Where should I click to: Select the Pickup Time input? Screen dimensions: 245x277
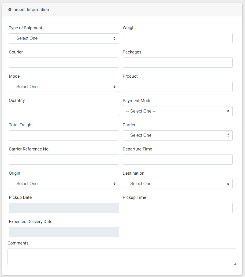(x=177, y=208)
